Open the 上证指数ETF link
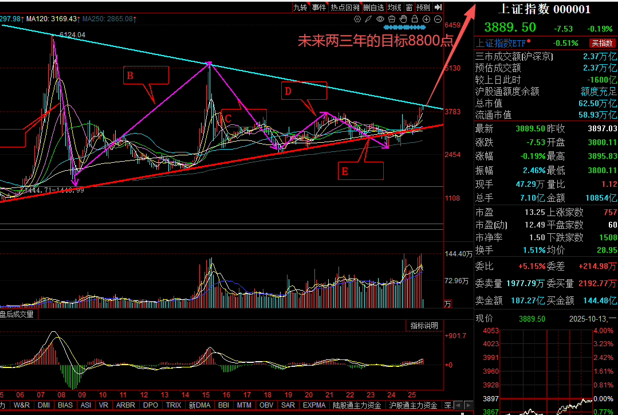The image size is (618, 415). click(x=501, y=42)
